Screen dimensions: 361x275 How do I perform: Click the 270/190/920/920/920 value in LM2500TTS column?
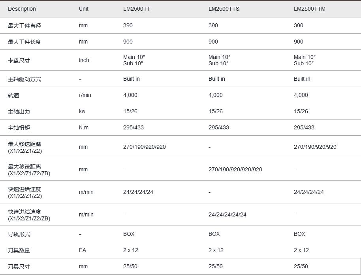(x=235, y=169)
